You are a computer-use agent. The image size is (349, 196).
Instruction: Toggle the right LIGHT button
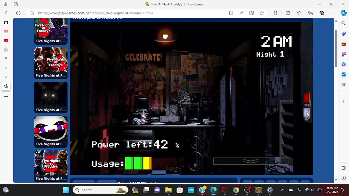click(x=307, y=113)
